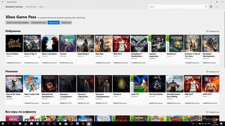Open Adobe Photoshop from the taskbar
This screenshot has height=126, width=225.
54,124
